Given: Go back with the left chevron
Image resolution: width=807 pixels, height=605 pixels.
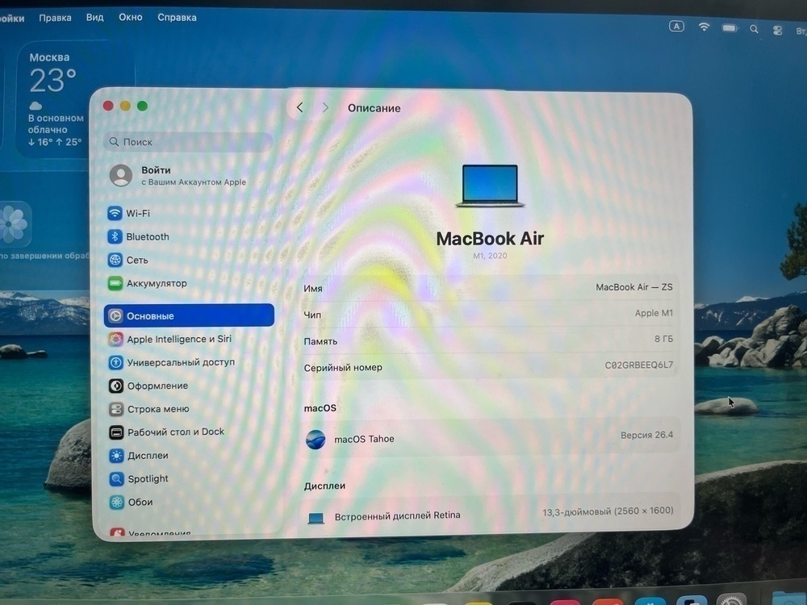Looking at the screenshot, I should (x=300, y=107).
